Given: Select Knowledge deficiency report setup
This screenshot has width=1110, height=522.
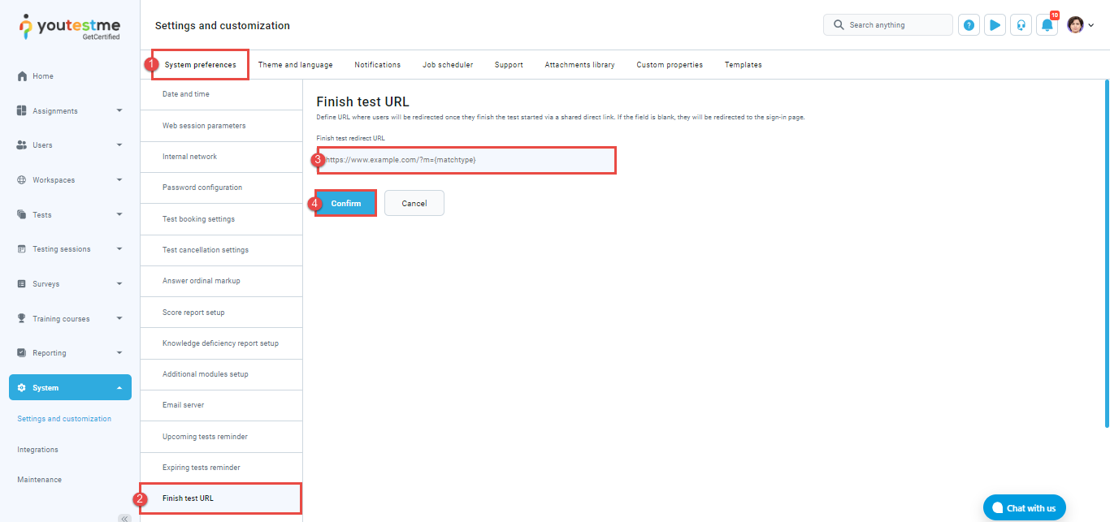Looking at the screenshot, I should pos(221,343).
